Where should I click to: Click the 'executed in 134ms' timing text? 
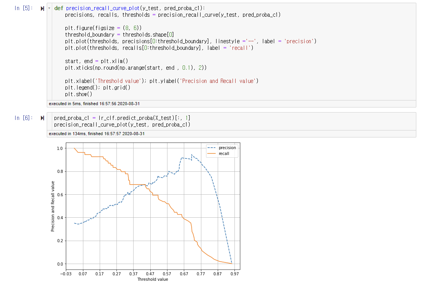point(97,134)
